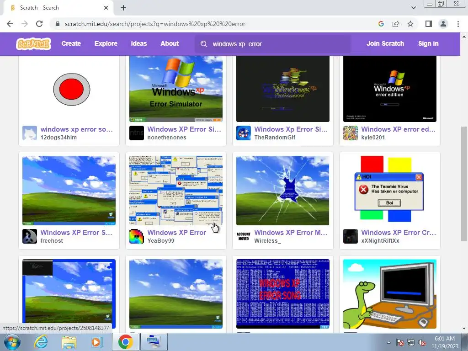
Task: Close the Scratch - Search tab
Action: (106, 8)
